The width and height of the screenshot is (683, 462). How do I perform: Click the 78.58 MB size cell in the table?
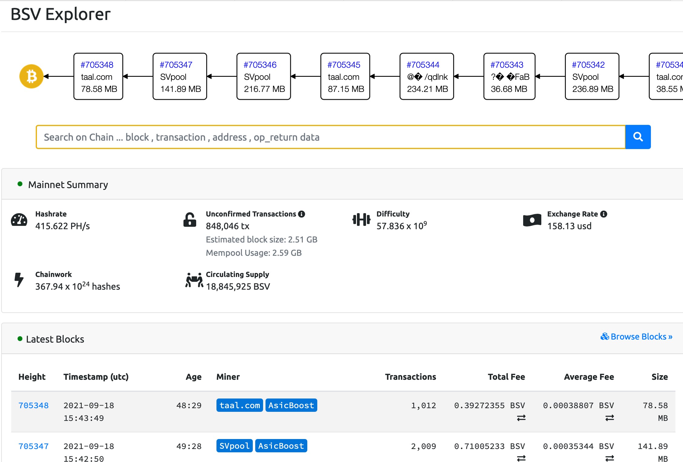coord(655,412)
